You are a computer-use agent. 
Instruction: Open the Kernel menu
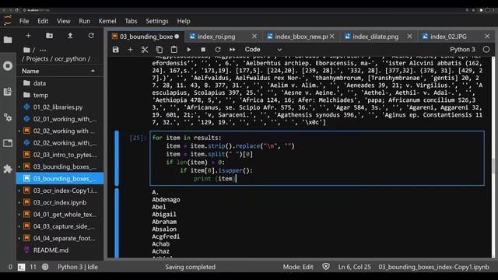tap(107, 21)
